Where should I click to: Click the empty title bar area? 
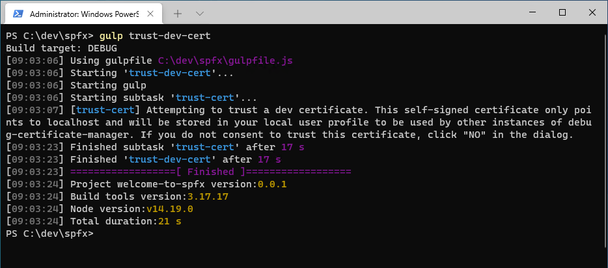(x=358, y=12)
